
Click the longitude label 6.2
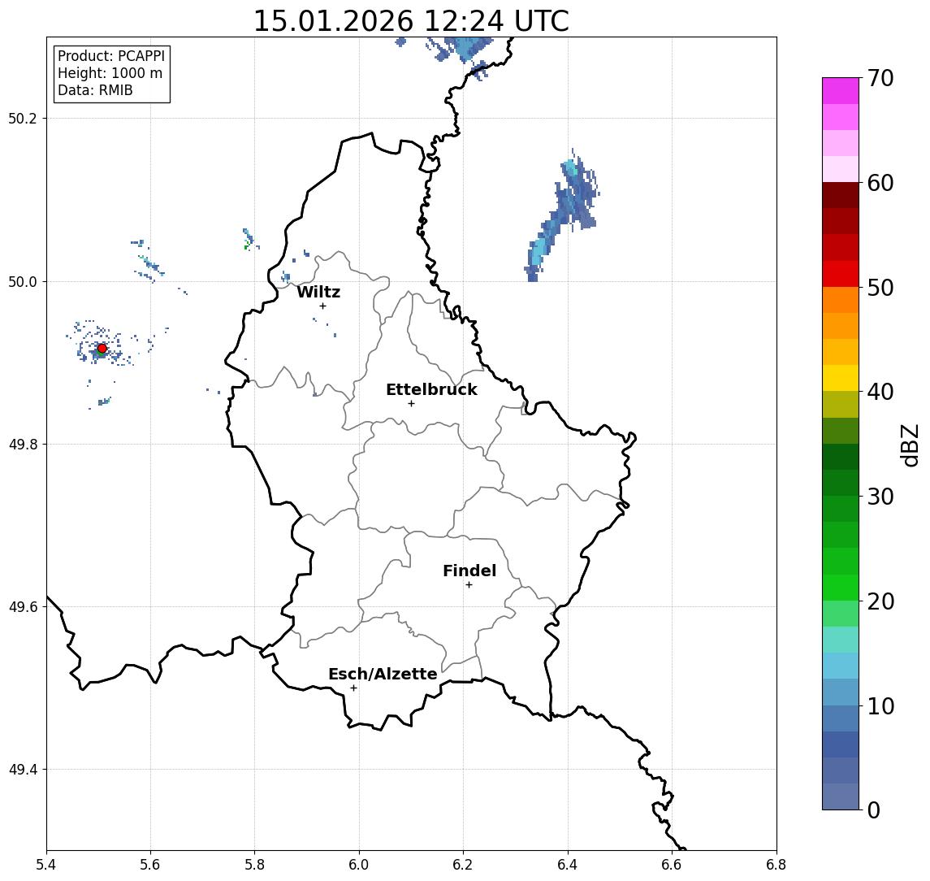click(x=463, y=865)
